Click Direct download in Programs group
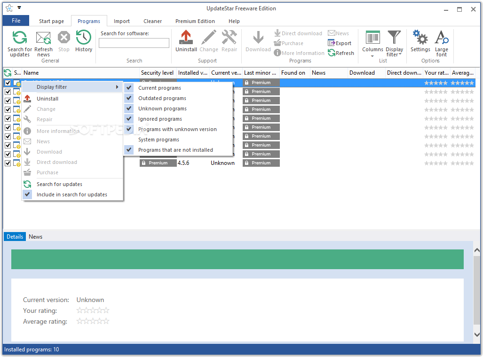 pos(298,33)
